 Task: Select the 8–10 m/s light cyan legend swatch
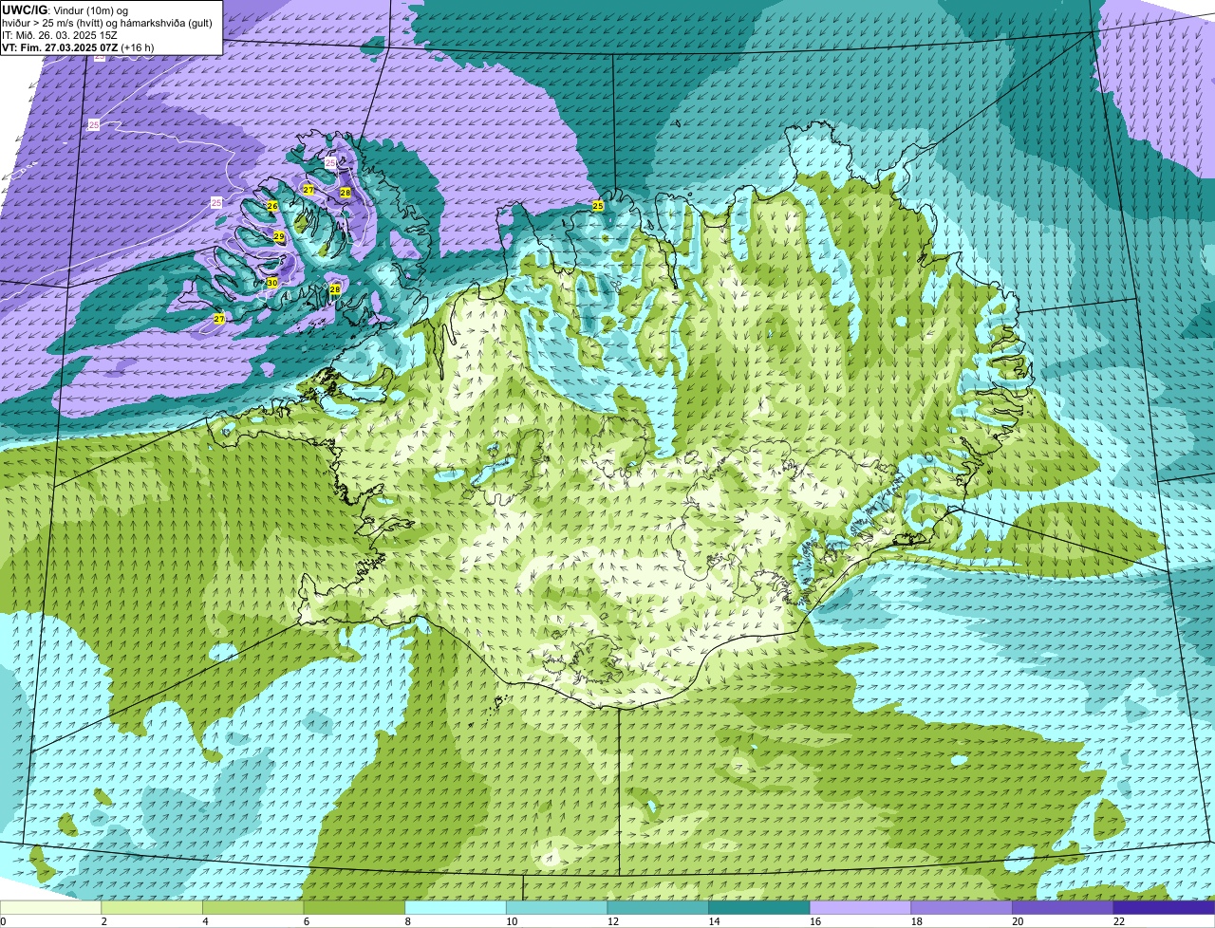point(456,907)
